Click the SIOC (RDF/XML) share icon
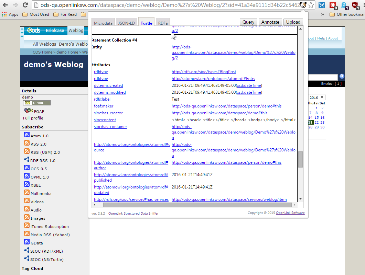Image resolution: width=365 pixels, height=275 pixels. tap(26, 251)
